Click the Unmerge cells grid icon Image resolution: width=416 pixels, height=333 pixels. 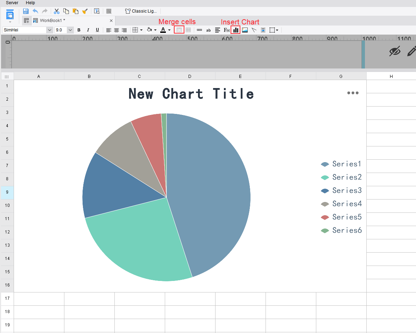pos(188,30)
